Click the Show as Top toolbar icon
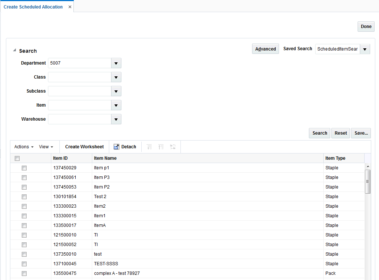 pyautogui.click(x=173, y=146)
